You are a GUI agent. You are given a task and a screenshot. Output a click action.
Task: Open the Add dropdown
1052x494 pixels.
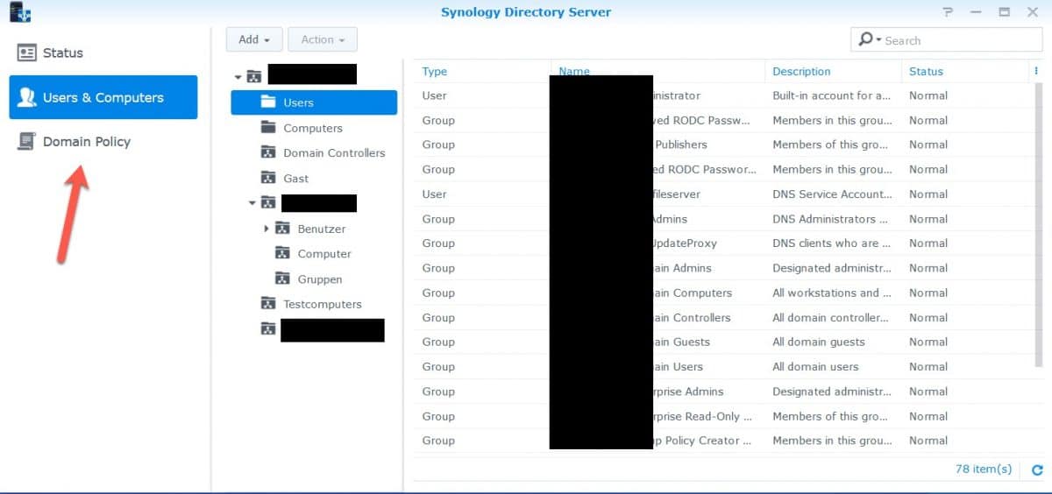click(x=254, y=39)
